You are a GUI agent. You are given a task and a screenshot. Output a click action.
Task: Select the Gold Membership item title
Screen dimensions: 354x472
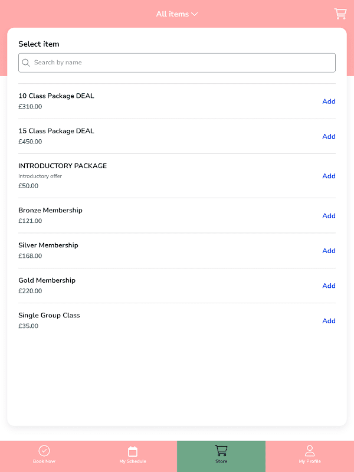tap(47, 280)
